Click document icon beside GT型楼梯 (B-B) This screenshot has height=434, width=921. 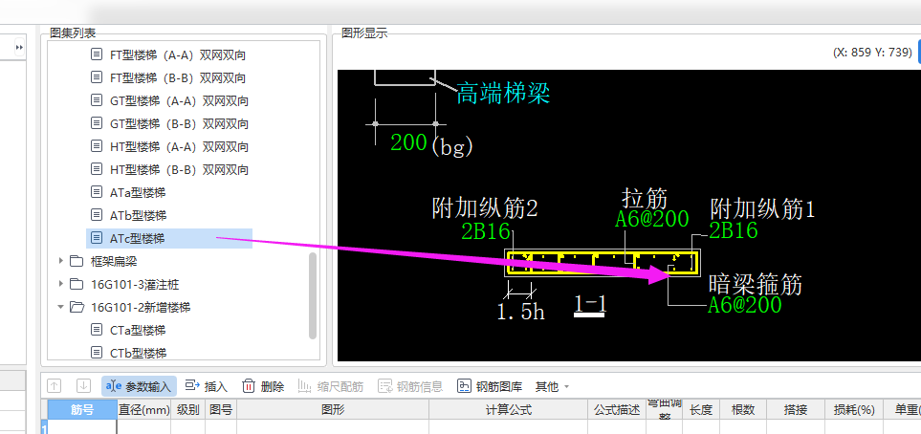click(x=96, y=123)
